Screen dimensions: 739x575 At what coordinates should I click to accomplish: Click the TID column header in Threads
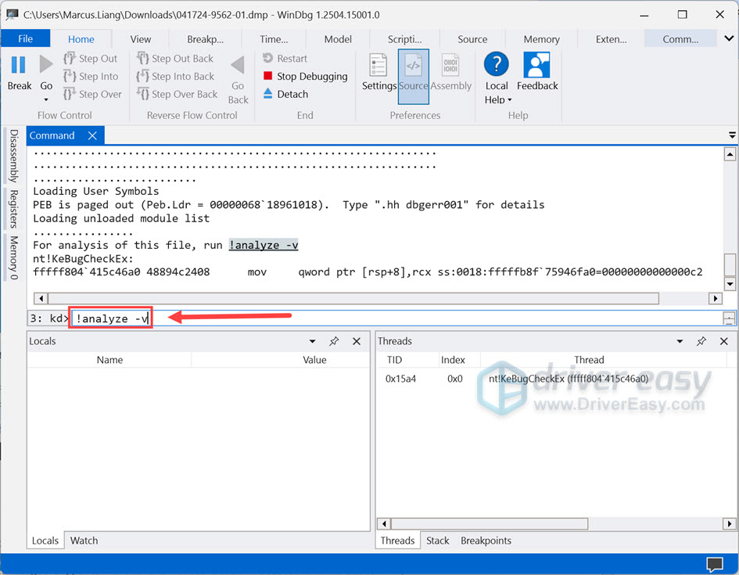coord(394,360)
